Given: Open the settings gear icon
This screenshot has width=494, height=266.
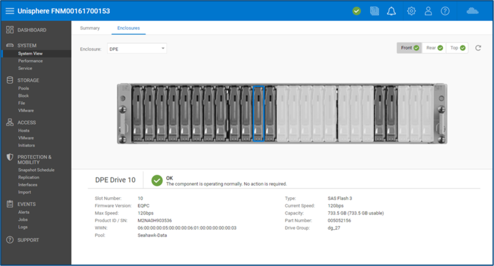Looking at the screenshot, I should click(411, 11).
